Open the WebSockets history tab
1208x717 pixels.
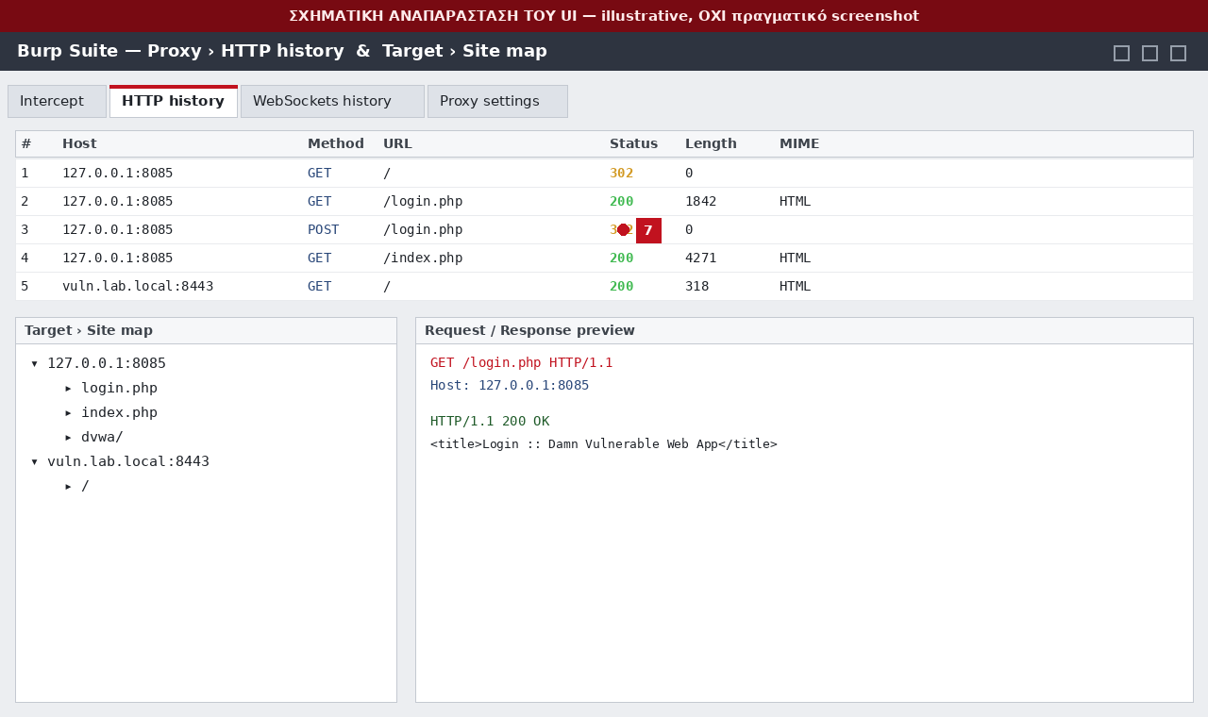pyautogui.click(x=332, y=101)
